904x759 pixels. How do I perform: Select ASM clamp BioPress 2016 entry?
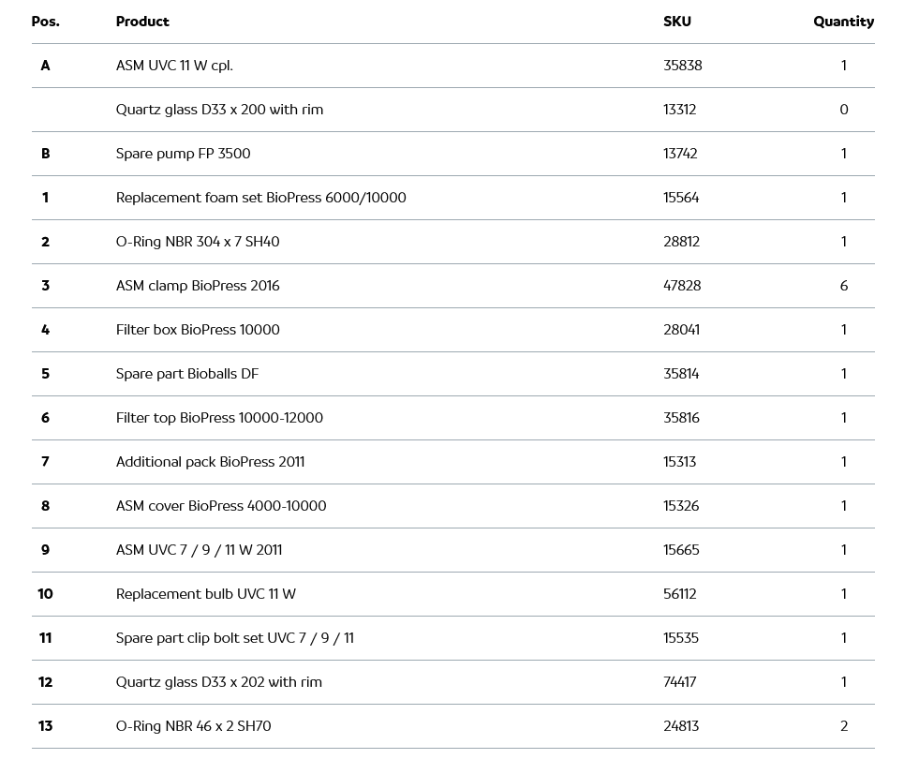pos(198,286)
